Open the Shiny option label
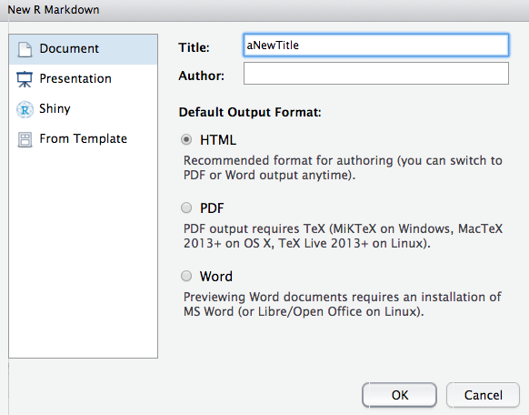This screenshot has height=415, width=529. coord(55,108)
